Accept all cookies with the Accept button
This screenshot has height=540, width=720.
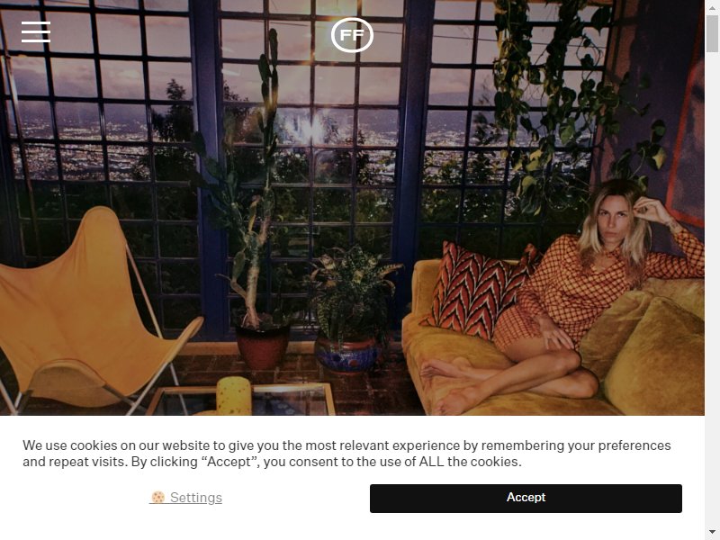[x=526, y=499]
